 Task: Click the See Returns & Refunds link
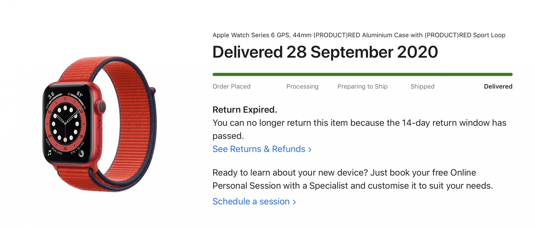(259, 149)
